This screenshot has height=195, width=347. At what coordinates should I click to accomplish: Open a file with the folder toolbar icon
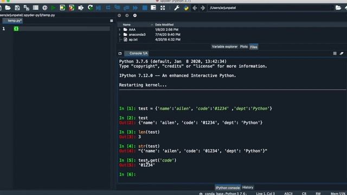click(x=8, y=8)
